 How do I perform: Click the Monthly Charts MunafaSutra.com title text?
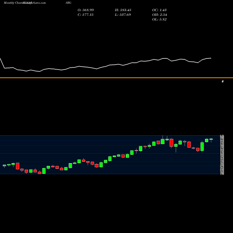point(25,3)
